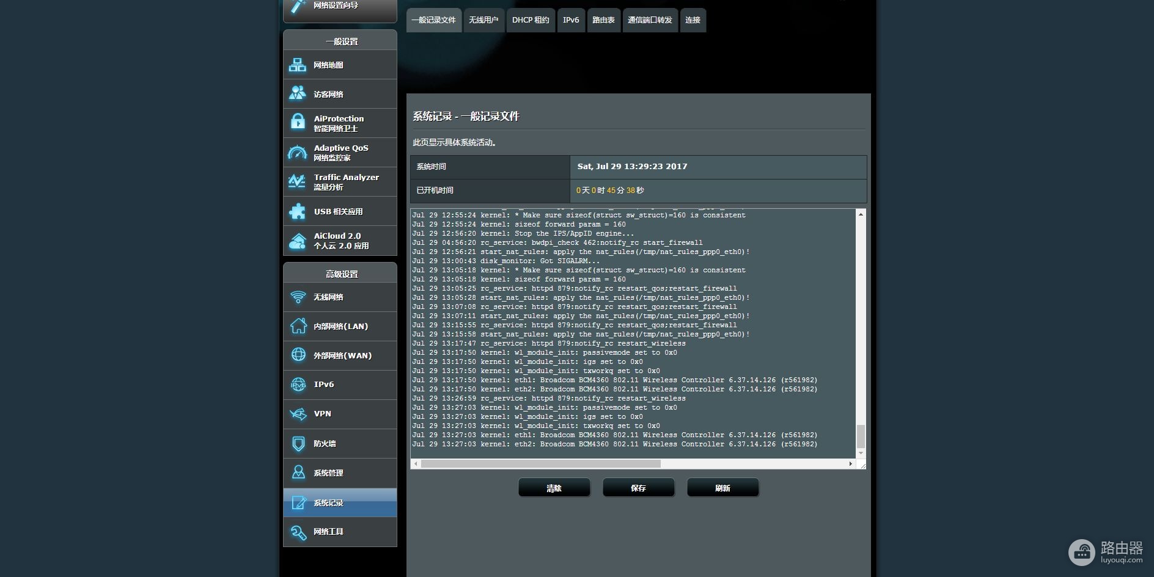Image resolution: width=1154 pixels, height=577 pixels.
Task: Open the IPv6 log tab
Action: tap(571, 20)
